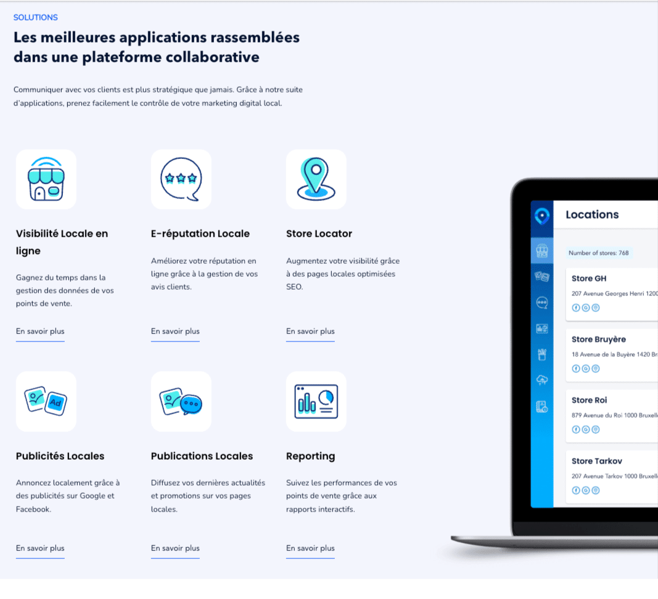Click the chat bubble icon in the app sidebar
This screenshot has height=599, width=658.
click(541, 301)
